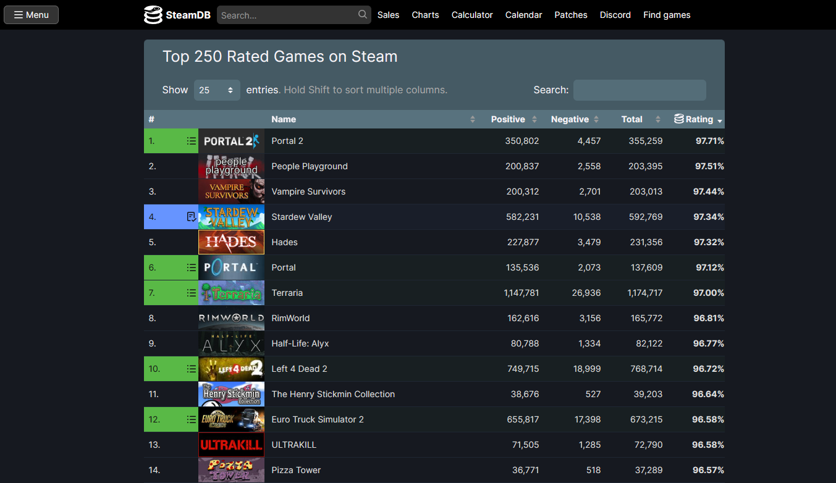Open The Henry Stickmin Collection link
Screen dimensions: 836x483
(x=333, y=394)
